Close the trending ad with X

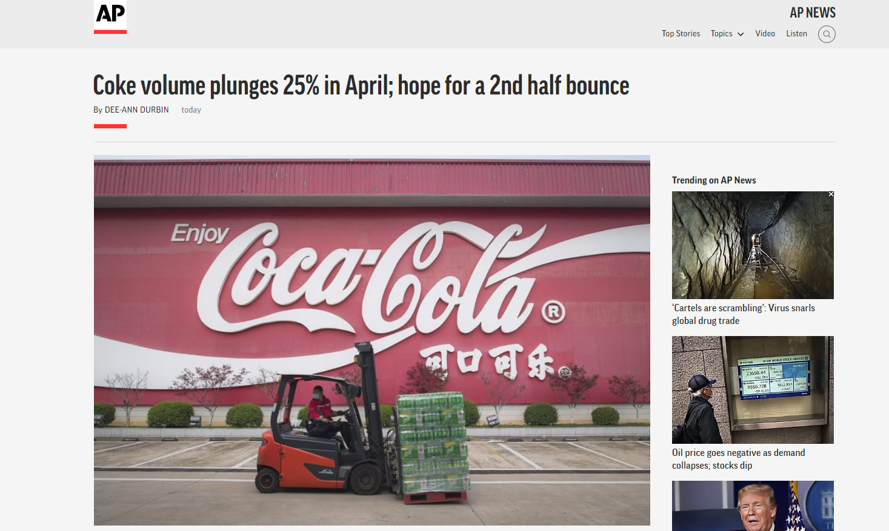pyautogui.click(x=831, y=194)
